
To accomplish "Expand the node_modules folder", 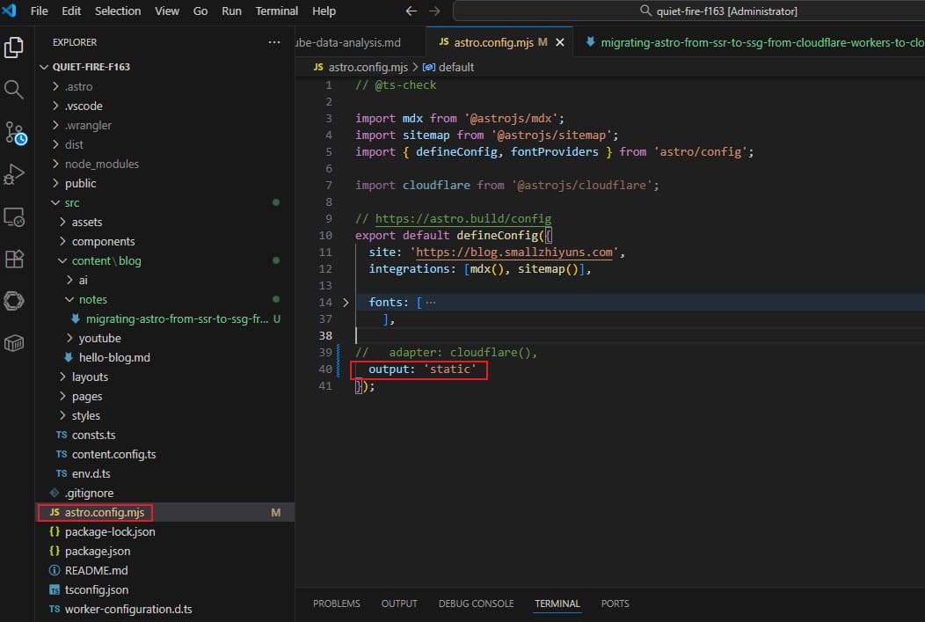I will (x=101, y=164).
